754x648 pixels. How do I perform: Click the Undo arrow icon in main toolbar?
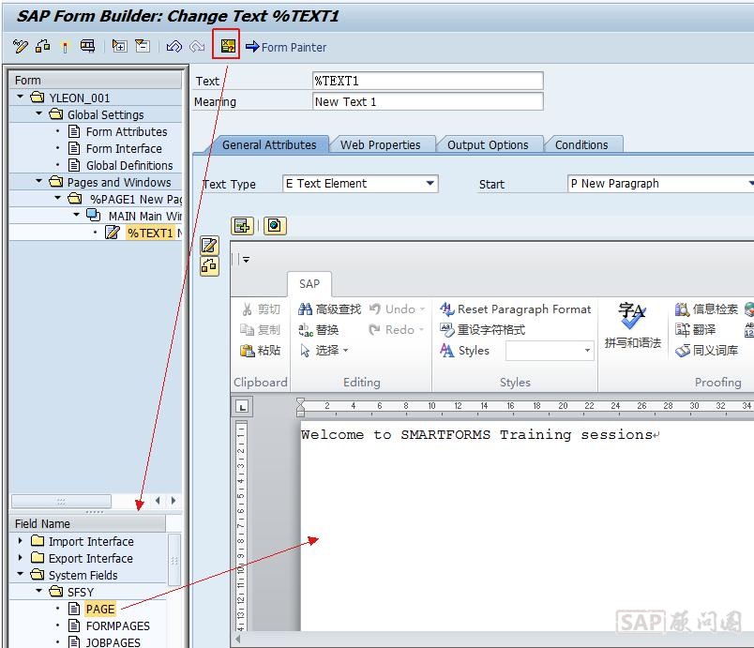click(174, 46)
